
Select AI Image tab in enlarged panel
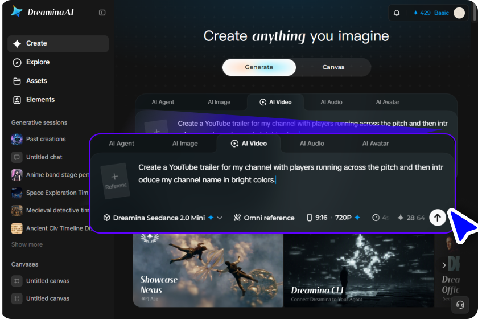coord(185,144)
